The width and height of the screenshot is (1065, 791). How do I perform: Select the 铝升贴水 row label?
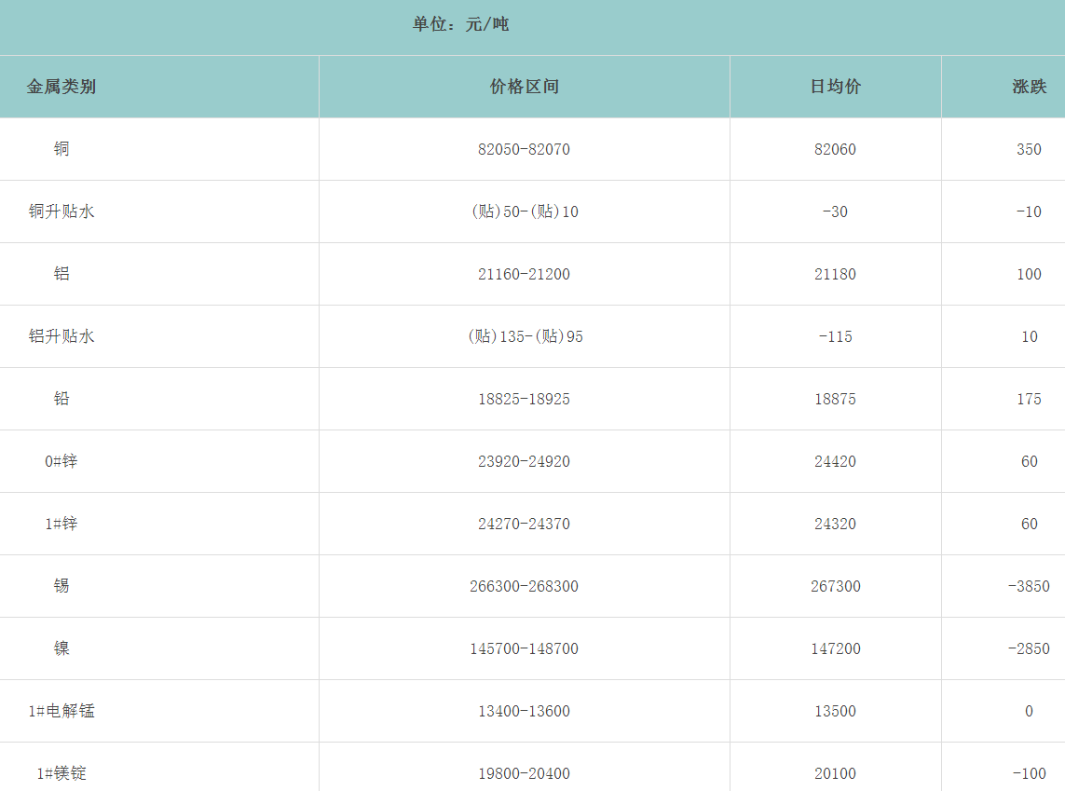61,336
